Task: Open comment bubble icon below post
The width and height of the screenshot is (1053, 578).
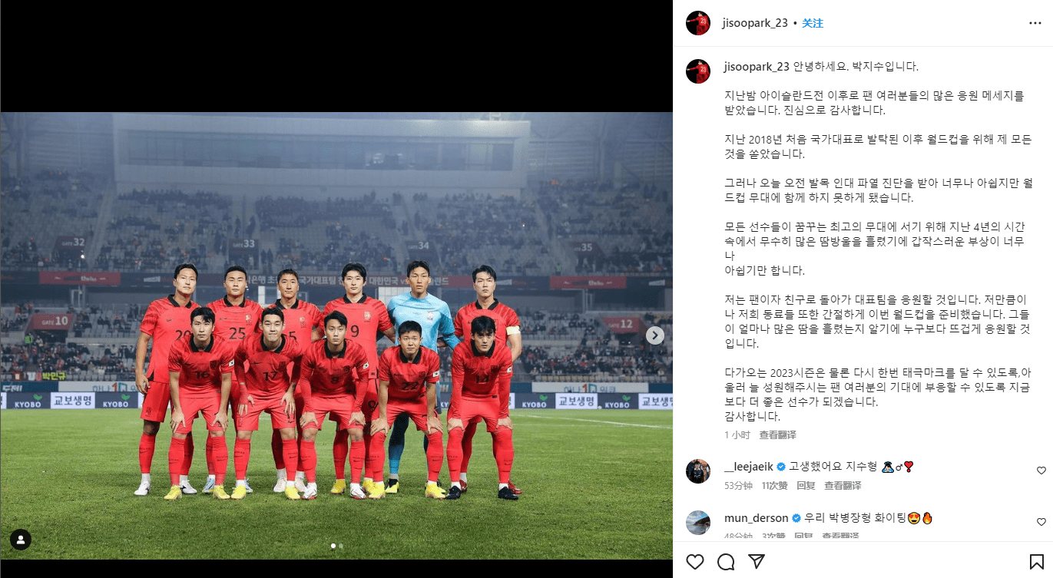Action: click(726, 562)
